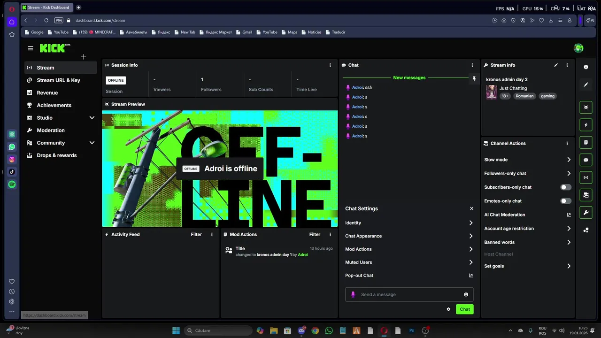Open the chat identity microphone badge icon
The image size is (601, 338).
pyautogui.click(x=353, y=295)
